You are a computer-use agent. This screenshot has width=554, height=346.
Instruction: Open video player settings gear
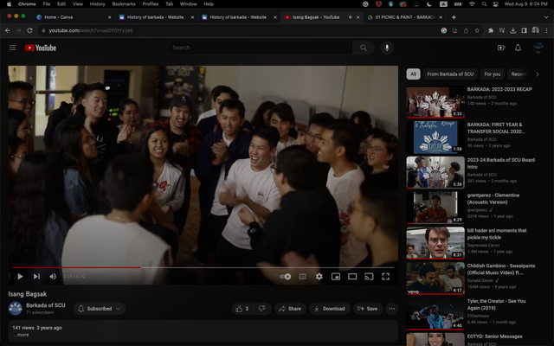319,276
